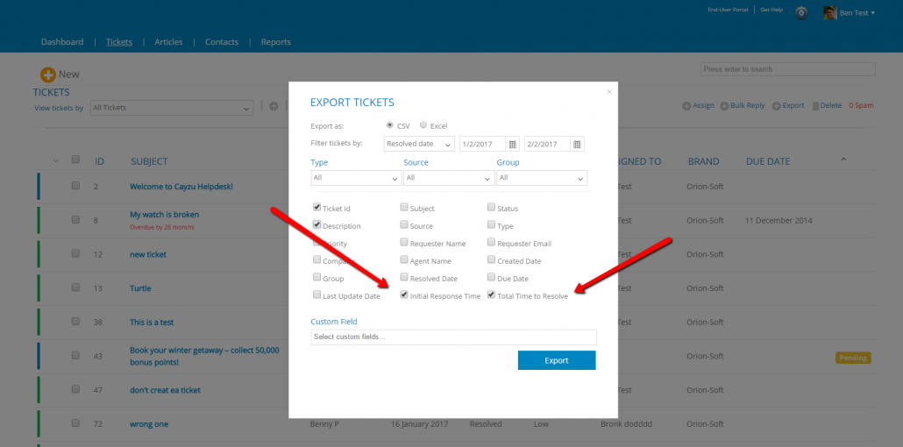Open the Ben Test user menu arrow

pos(873,13)
